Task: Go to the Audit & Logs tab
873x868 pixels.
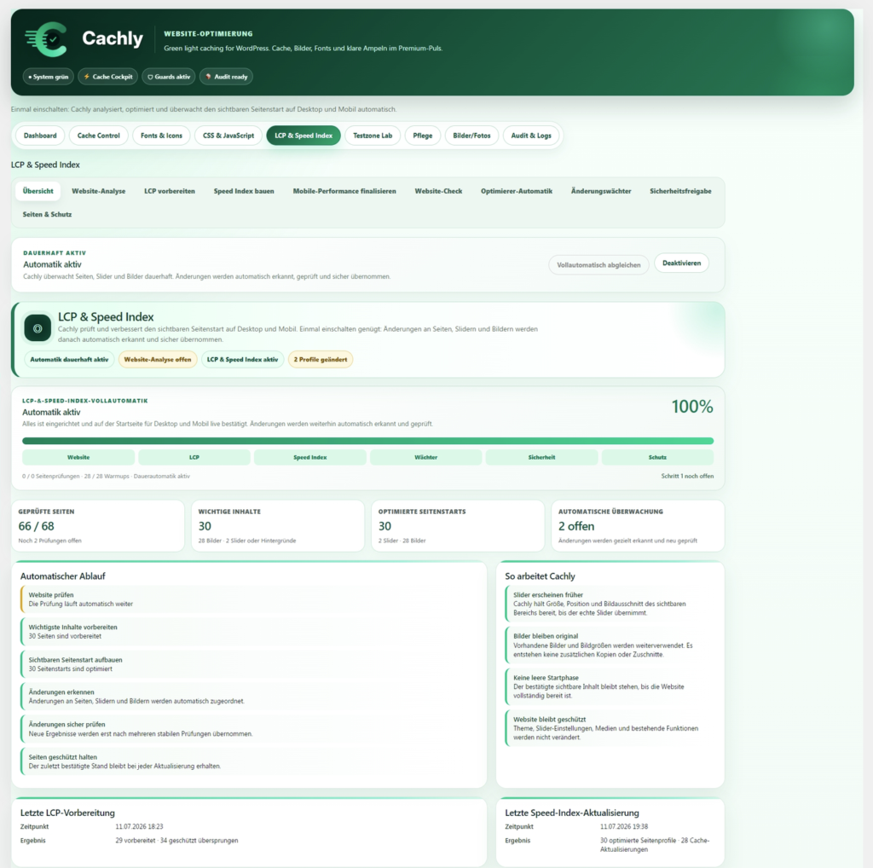Action: (x=531, y=136)
